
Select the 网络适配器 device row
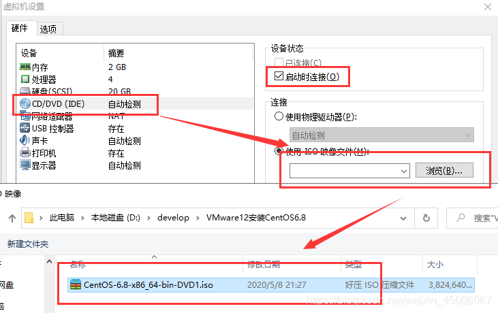tap(135, 116)
